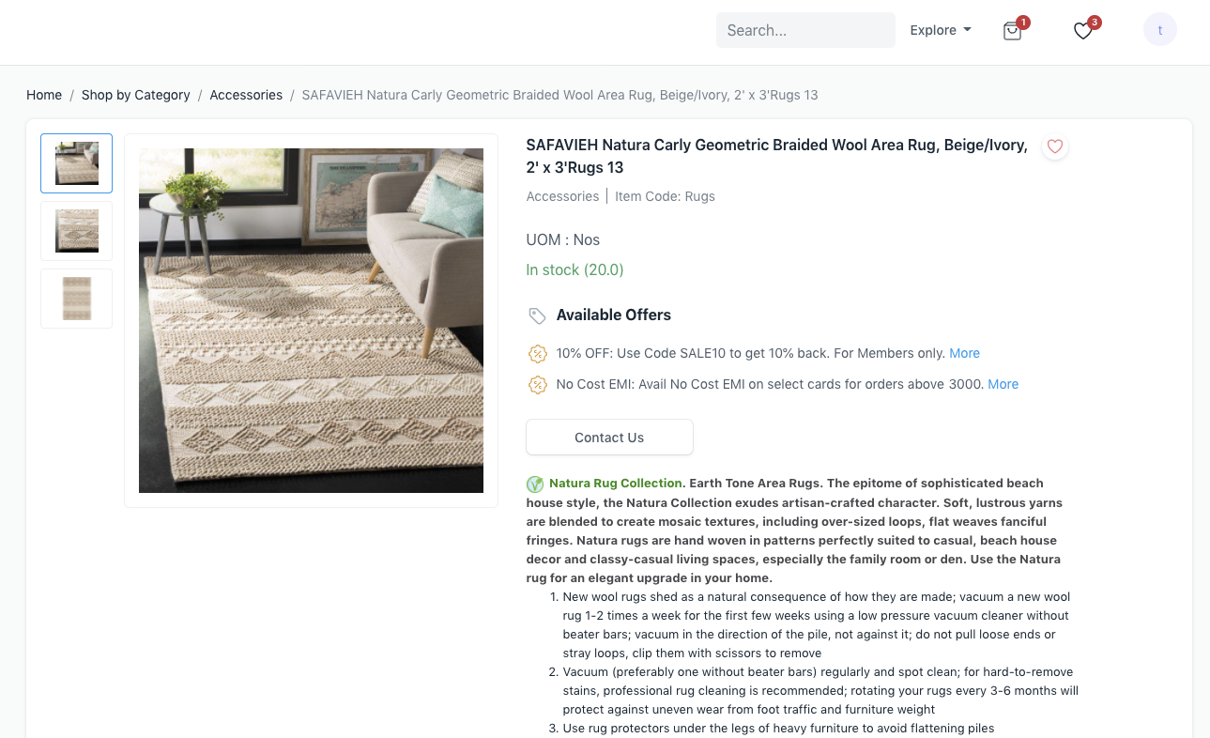Click the main rug product image
The width and height of the screenshot is (1210, 738).
(311, 320)
